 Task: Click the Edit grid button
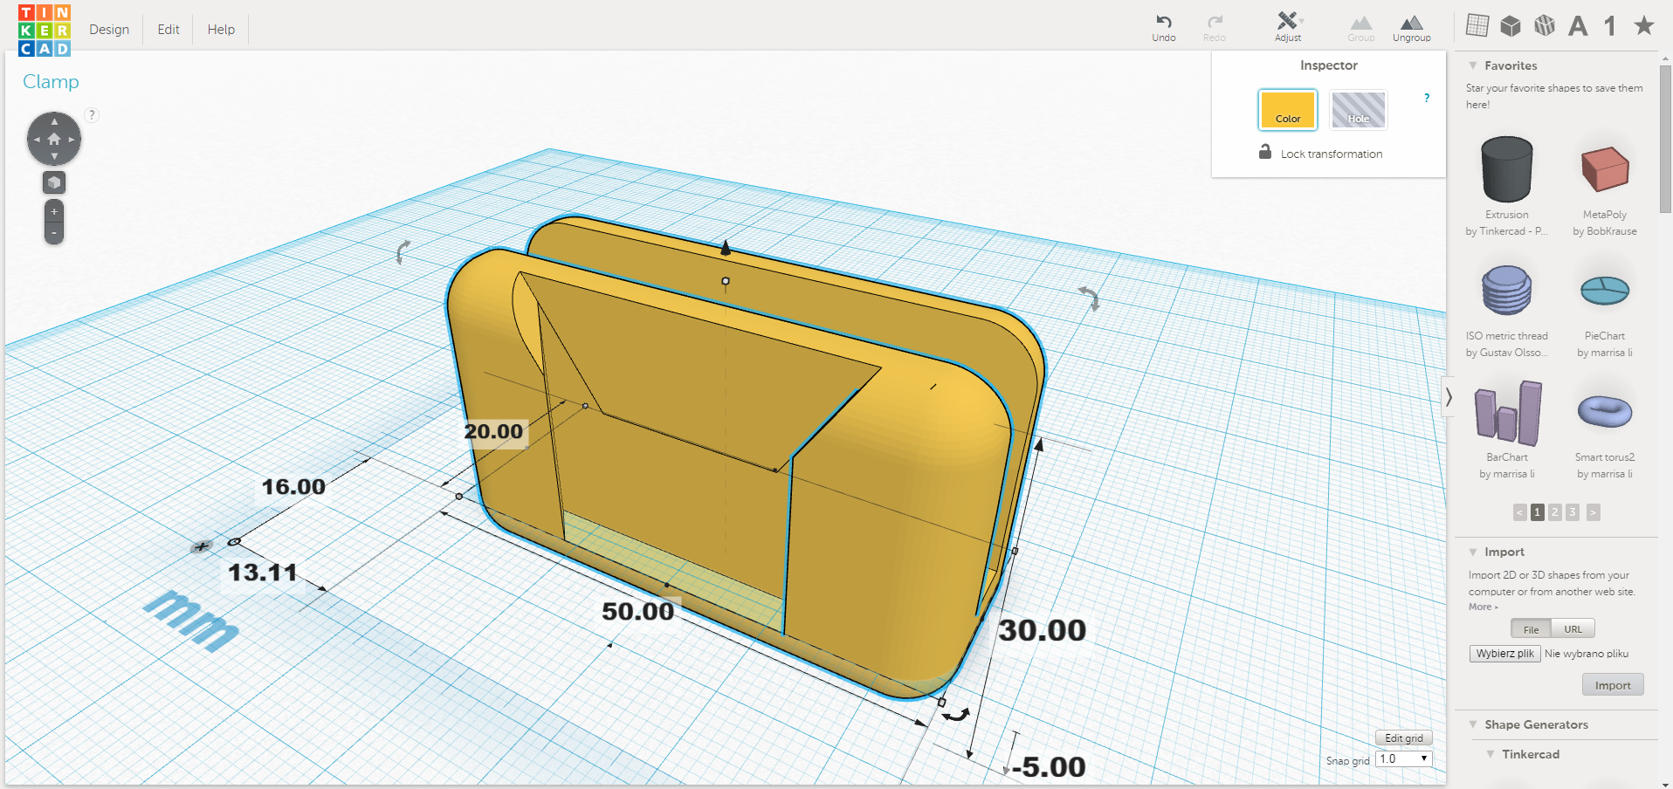(1404, 738)
